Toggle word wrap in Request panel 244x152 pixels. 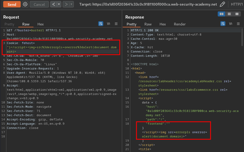(101, 24)
